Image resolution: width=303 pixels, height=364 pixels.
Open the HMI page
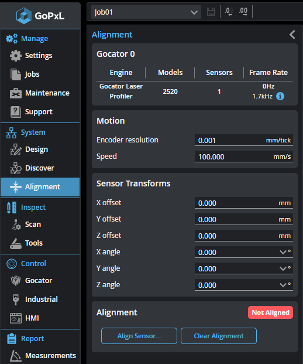[25, 318]
